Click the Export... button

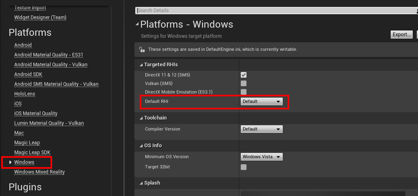(x=401, y=35)
